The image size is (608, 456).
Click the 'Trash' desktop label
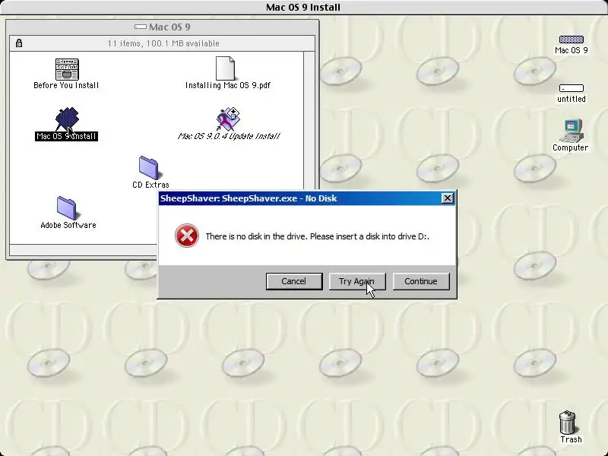[572, 440]
